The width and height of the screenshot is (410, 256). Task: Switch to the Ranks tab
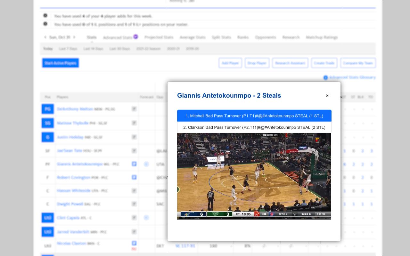243,37
